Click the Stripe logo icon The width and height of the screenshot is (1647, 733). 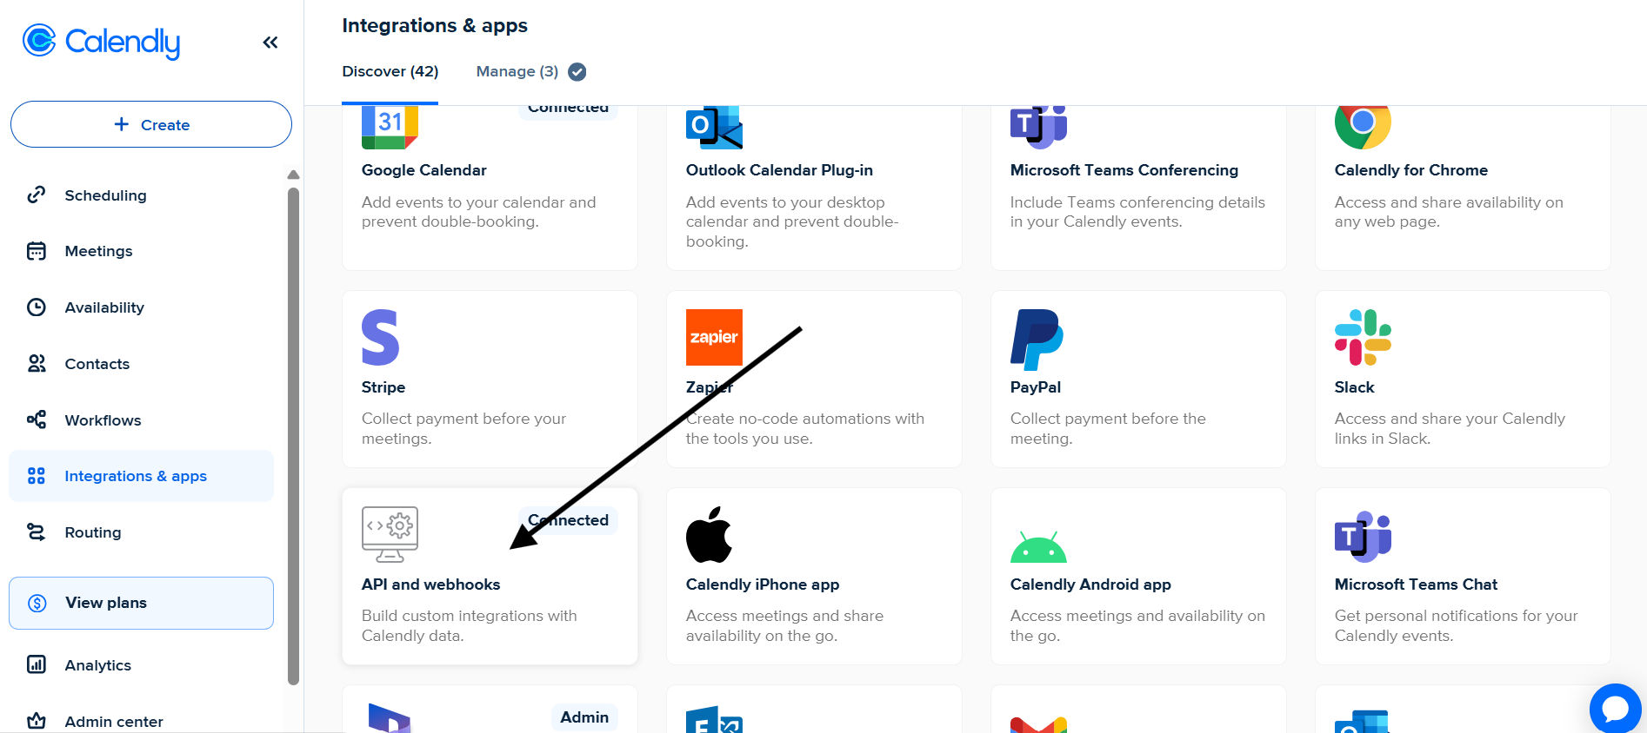pos(380,337)
